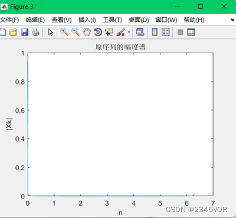Close the Figure 3 window

224,6
